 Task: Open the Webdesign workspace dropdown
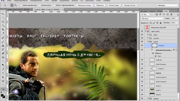(x=168, y=5)
